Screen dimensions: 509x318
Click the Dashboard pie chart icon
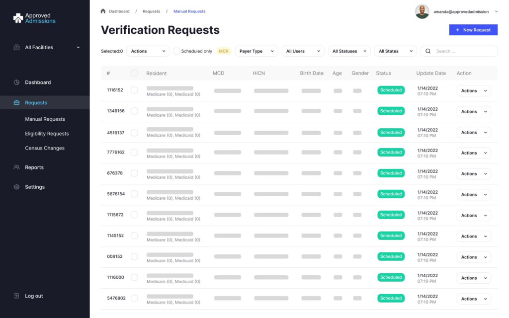pyautogui.click(x=16, y=82)
